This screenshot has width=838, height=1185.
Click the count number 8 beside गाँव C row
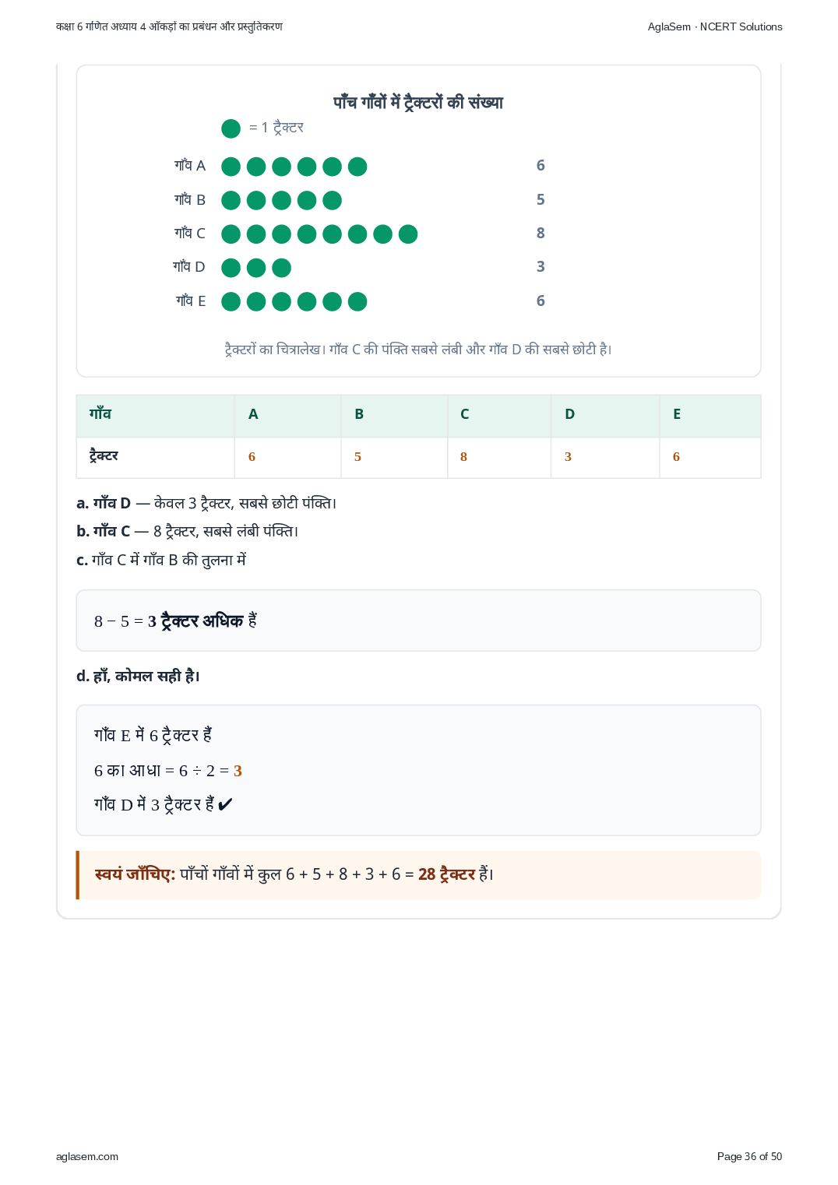coord(540,233)
